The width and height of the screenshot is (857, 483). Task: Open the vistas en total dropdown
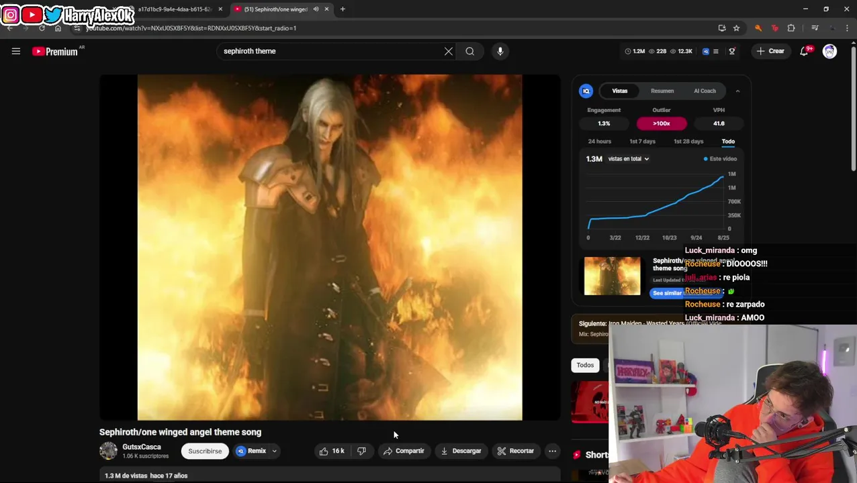pyautogui.click(x=628, y=159)
